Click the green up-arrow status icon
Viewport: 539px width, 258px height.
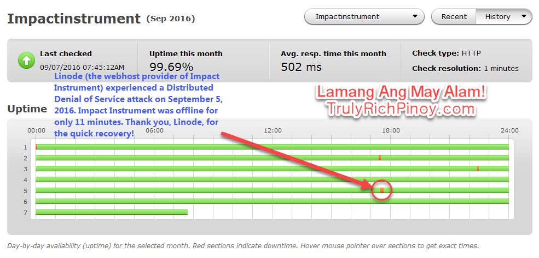[x=26, y=61]
